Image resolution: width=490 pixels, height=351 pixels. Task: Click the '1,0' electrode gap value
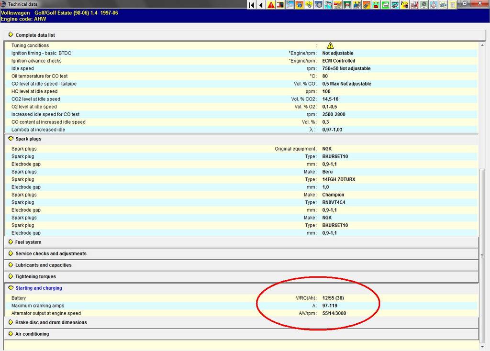point(325,187)
